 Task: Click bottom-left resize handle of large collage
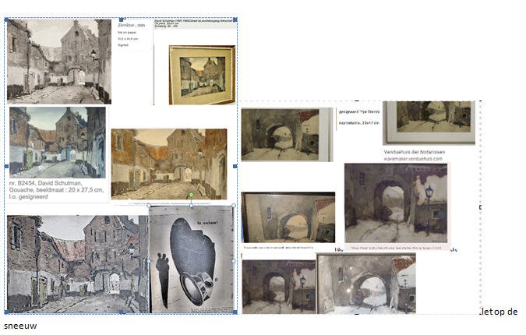(x=6, y=313)
